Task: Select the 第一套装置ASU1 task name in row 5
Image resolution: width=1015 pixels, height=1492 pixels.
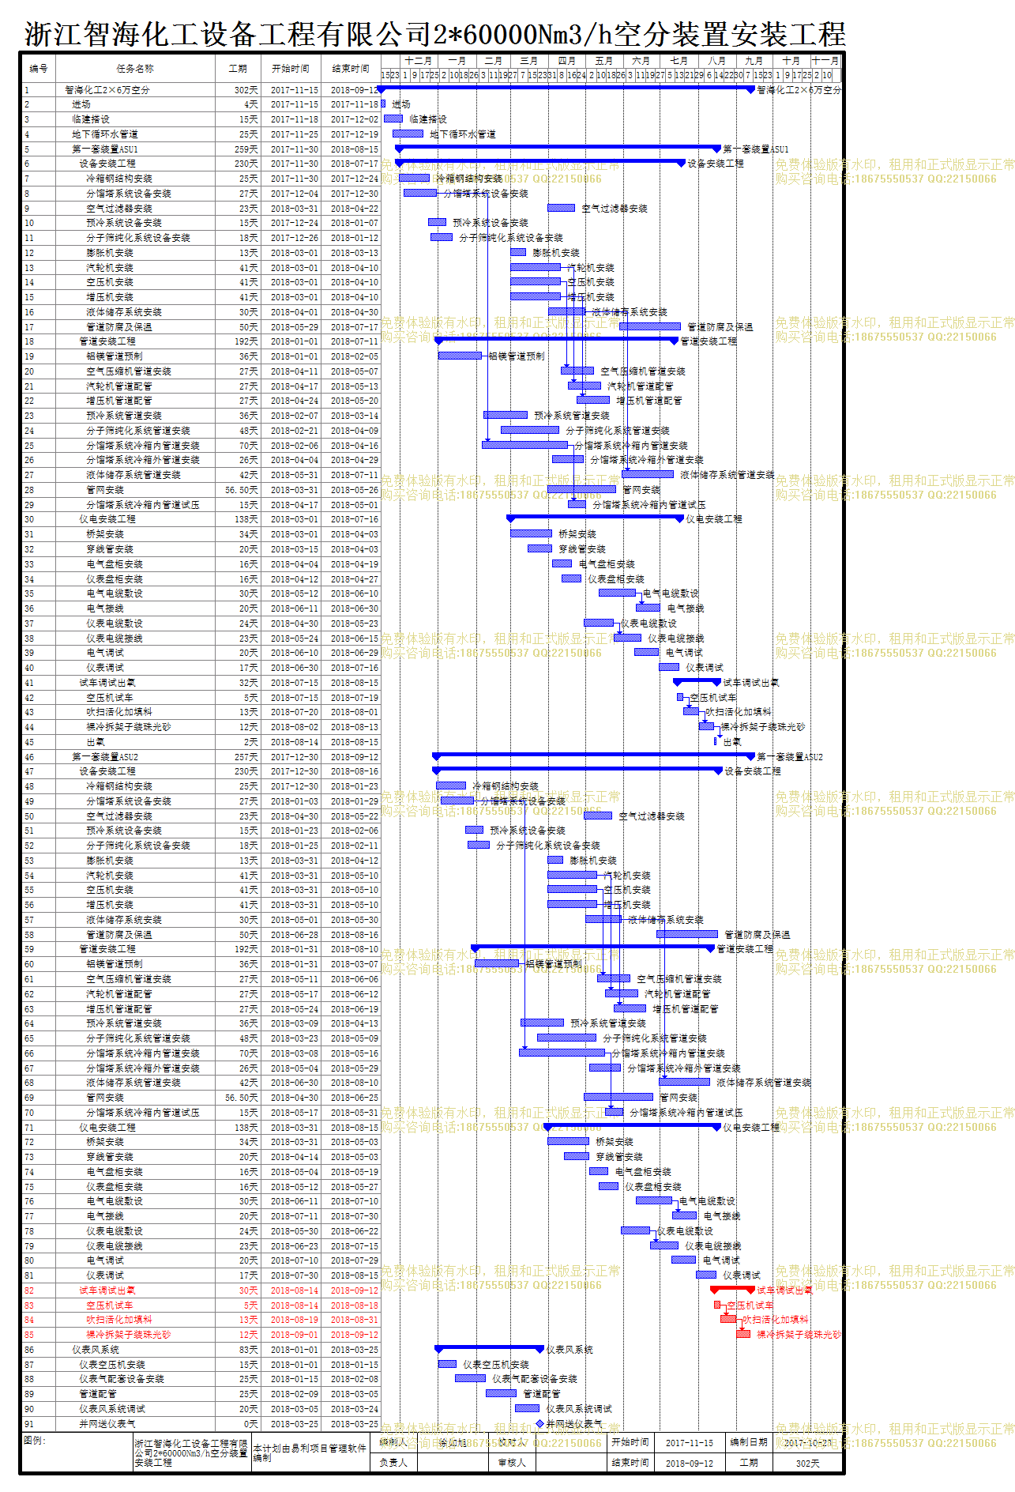Action: pos(105,149)
